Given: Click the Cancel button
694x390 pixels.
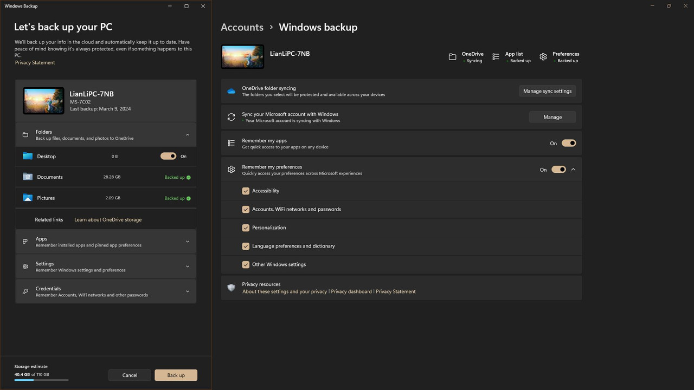Looking at the screenshot, I should [x=130, y=375].
